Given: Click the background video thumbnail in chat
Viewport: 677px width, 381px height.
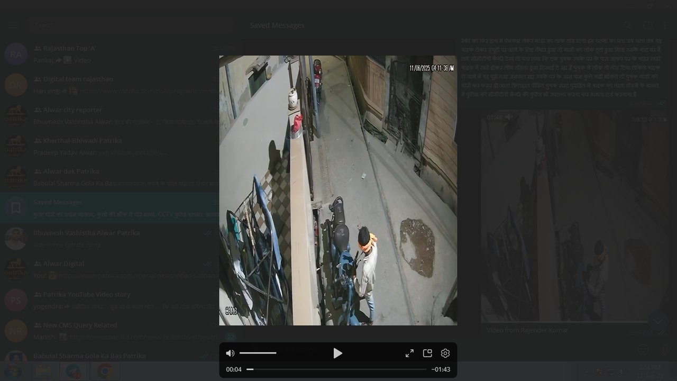Looking at the screenshot, I should pos(575,216).
